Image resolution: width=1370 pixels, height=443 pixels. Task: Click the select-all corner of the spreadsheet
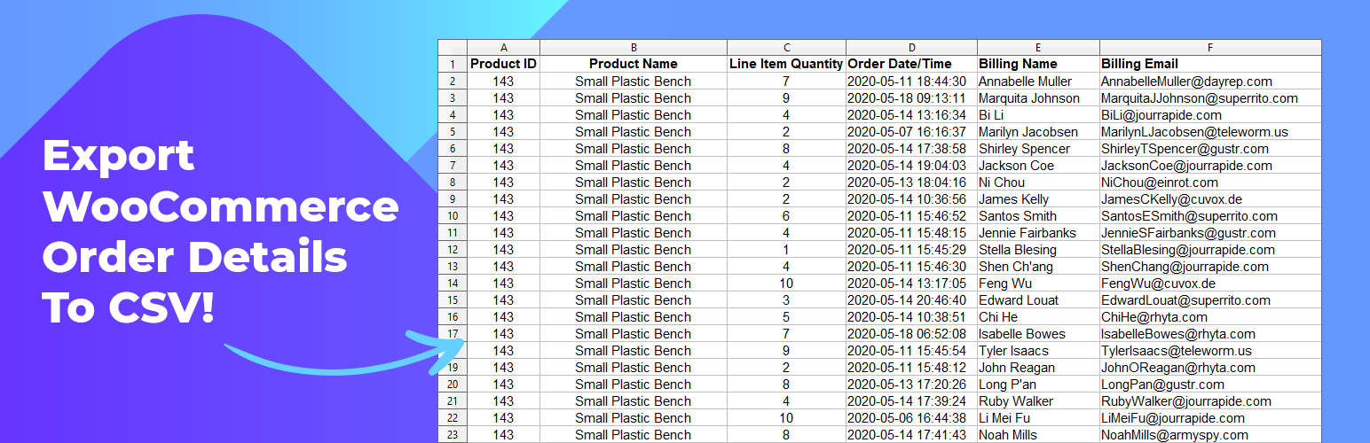coord(453,48)
